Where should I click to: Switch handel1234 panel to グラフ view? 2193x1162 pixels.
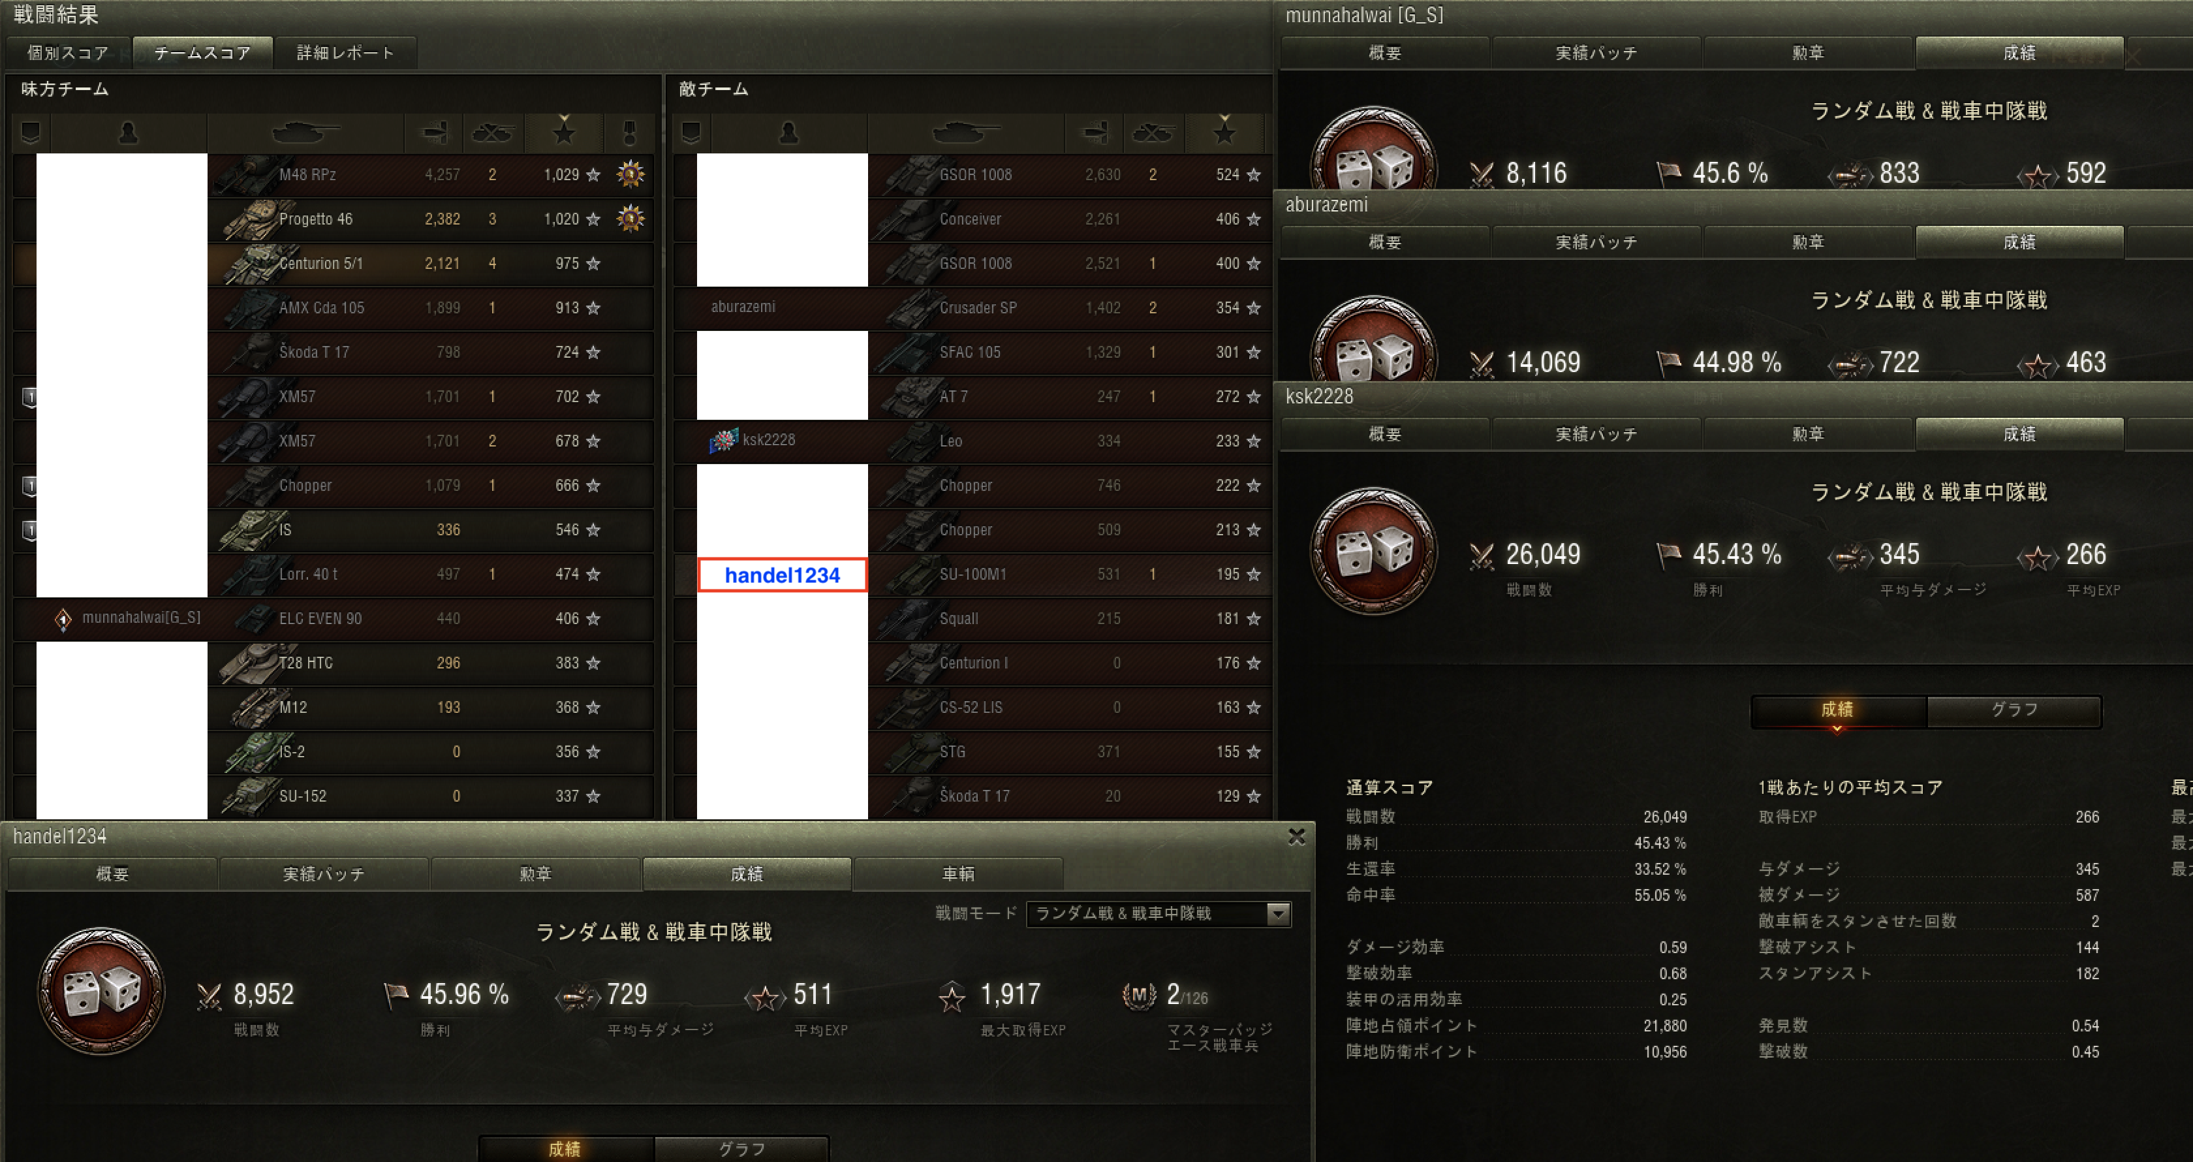click(741, 1148)
